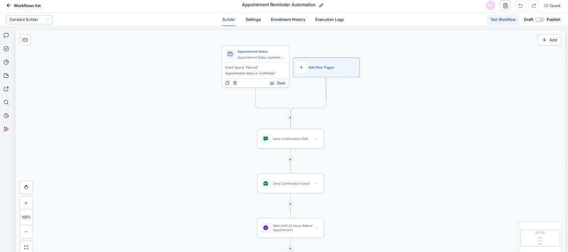
Task: Open the check-circle icon in left sidebar
Action: click(x=6, y=49)
